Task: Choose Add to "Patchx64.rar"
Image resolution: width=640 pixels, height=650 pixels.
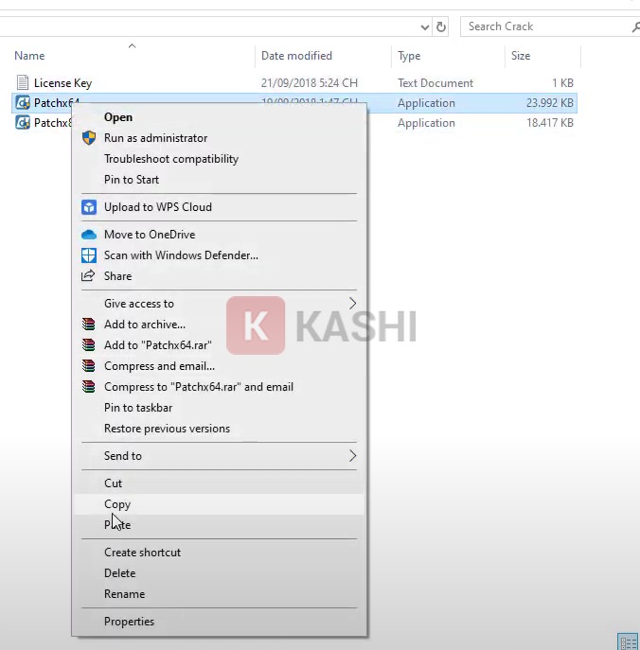Action: click(157, 345)
